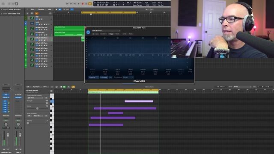Click the automation icon in Piano Roll menu bar
The width and height of the screenshot is (274, 154).
coord(57,87)
